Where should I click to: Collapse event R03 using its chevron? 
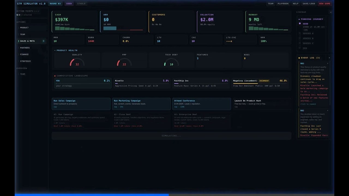point(328,63)
